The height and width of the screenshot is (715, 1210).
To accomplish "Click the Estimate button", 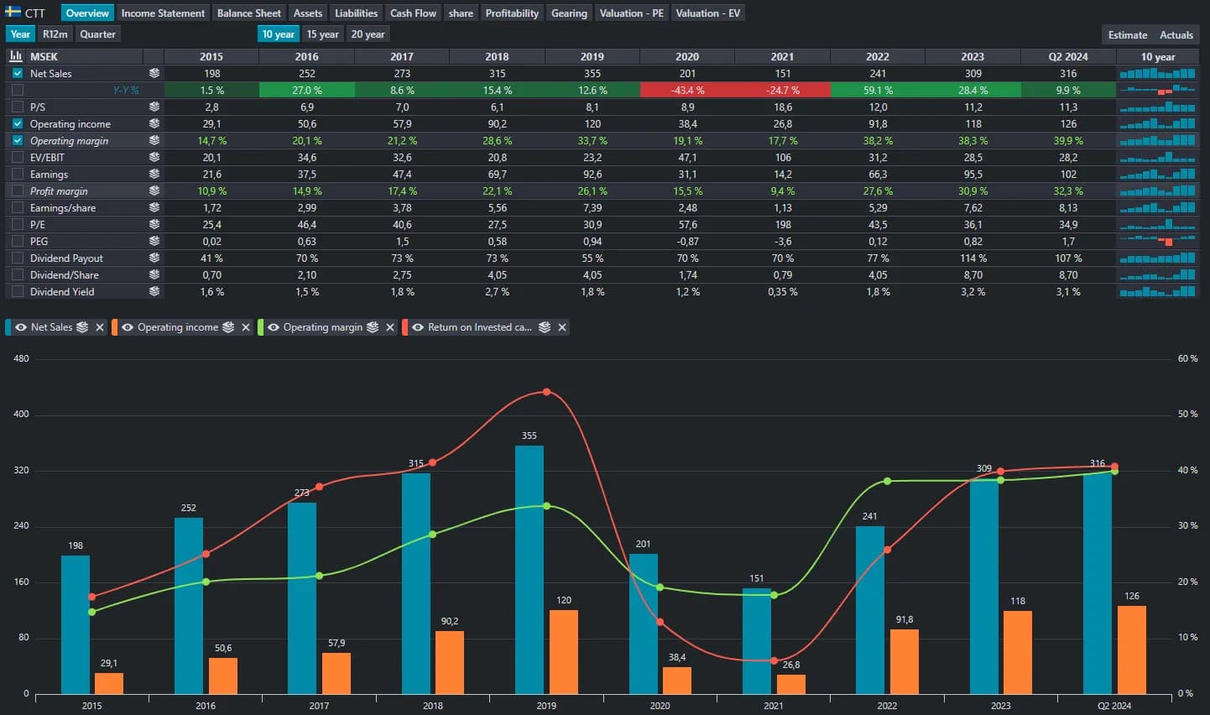I will [x=1127, y=34].
